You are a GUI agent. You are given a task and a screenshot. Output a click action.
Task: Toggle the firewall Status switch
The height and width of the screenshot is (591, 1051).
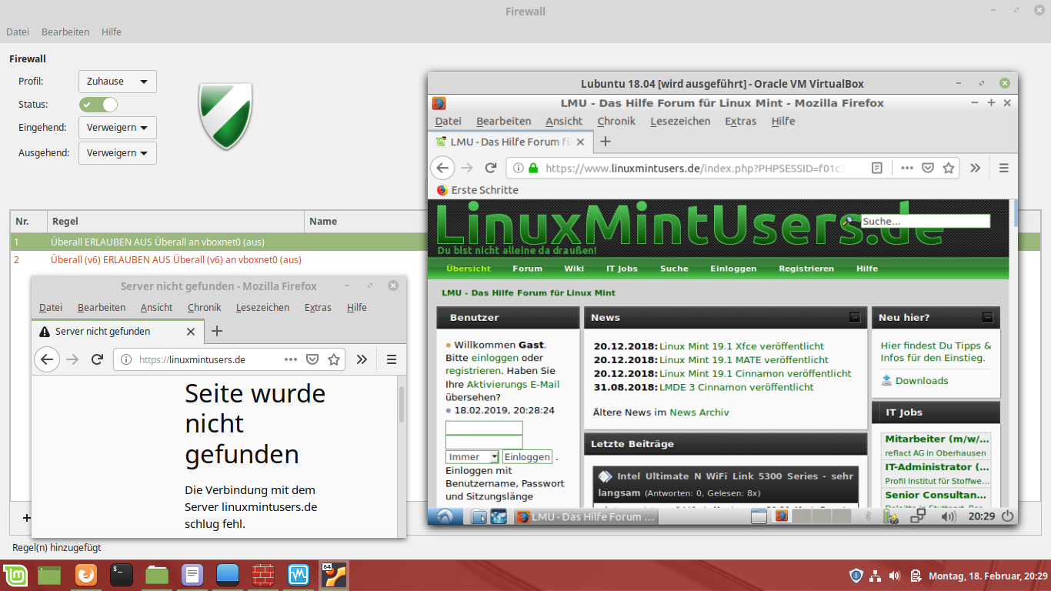98,105
